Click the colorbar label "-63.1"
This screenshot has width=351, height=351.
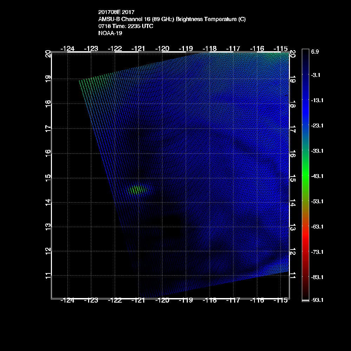(317, 227)
